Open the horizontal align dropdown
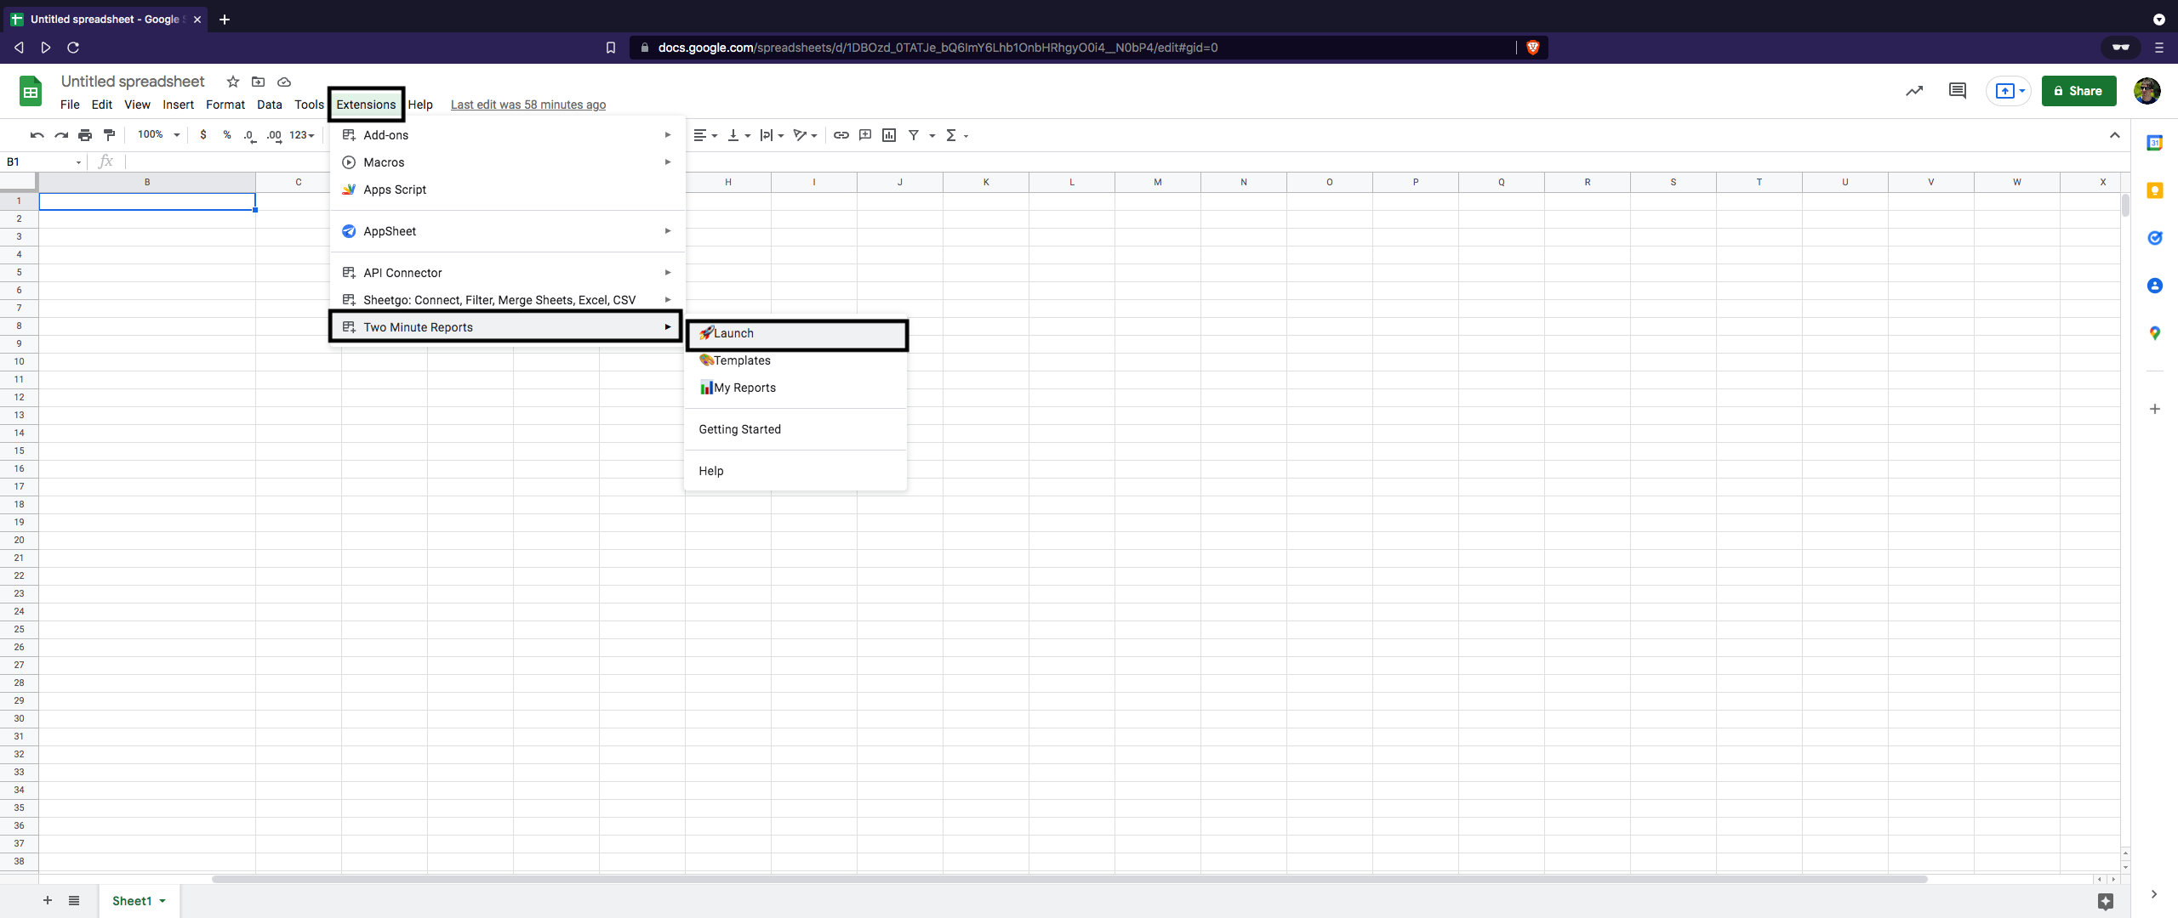Image resolution: width=2178 pixels, height=918 pixels. point(705,135)
